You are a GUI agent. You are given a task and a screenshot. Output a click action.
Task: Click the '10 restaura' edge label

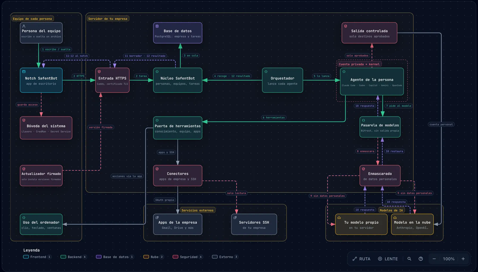394,151
